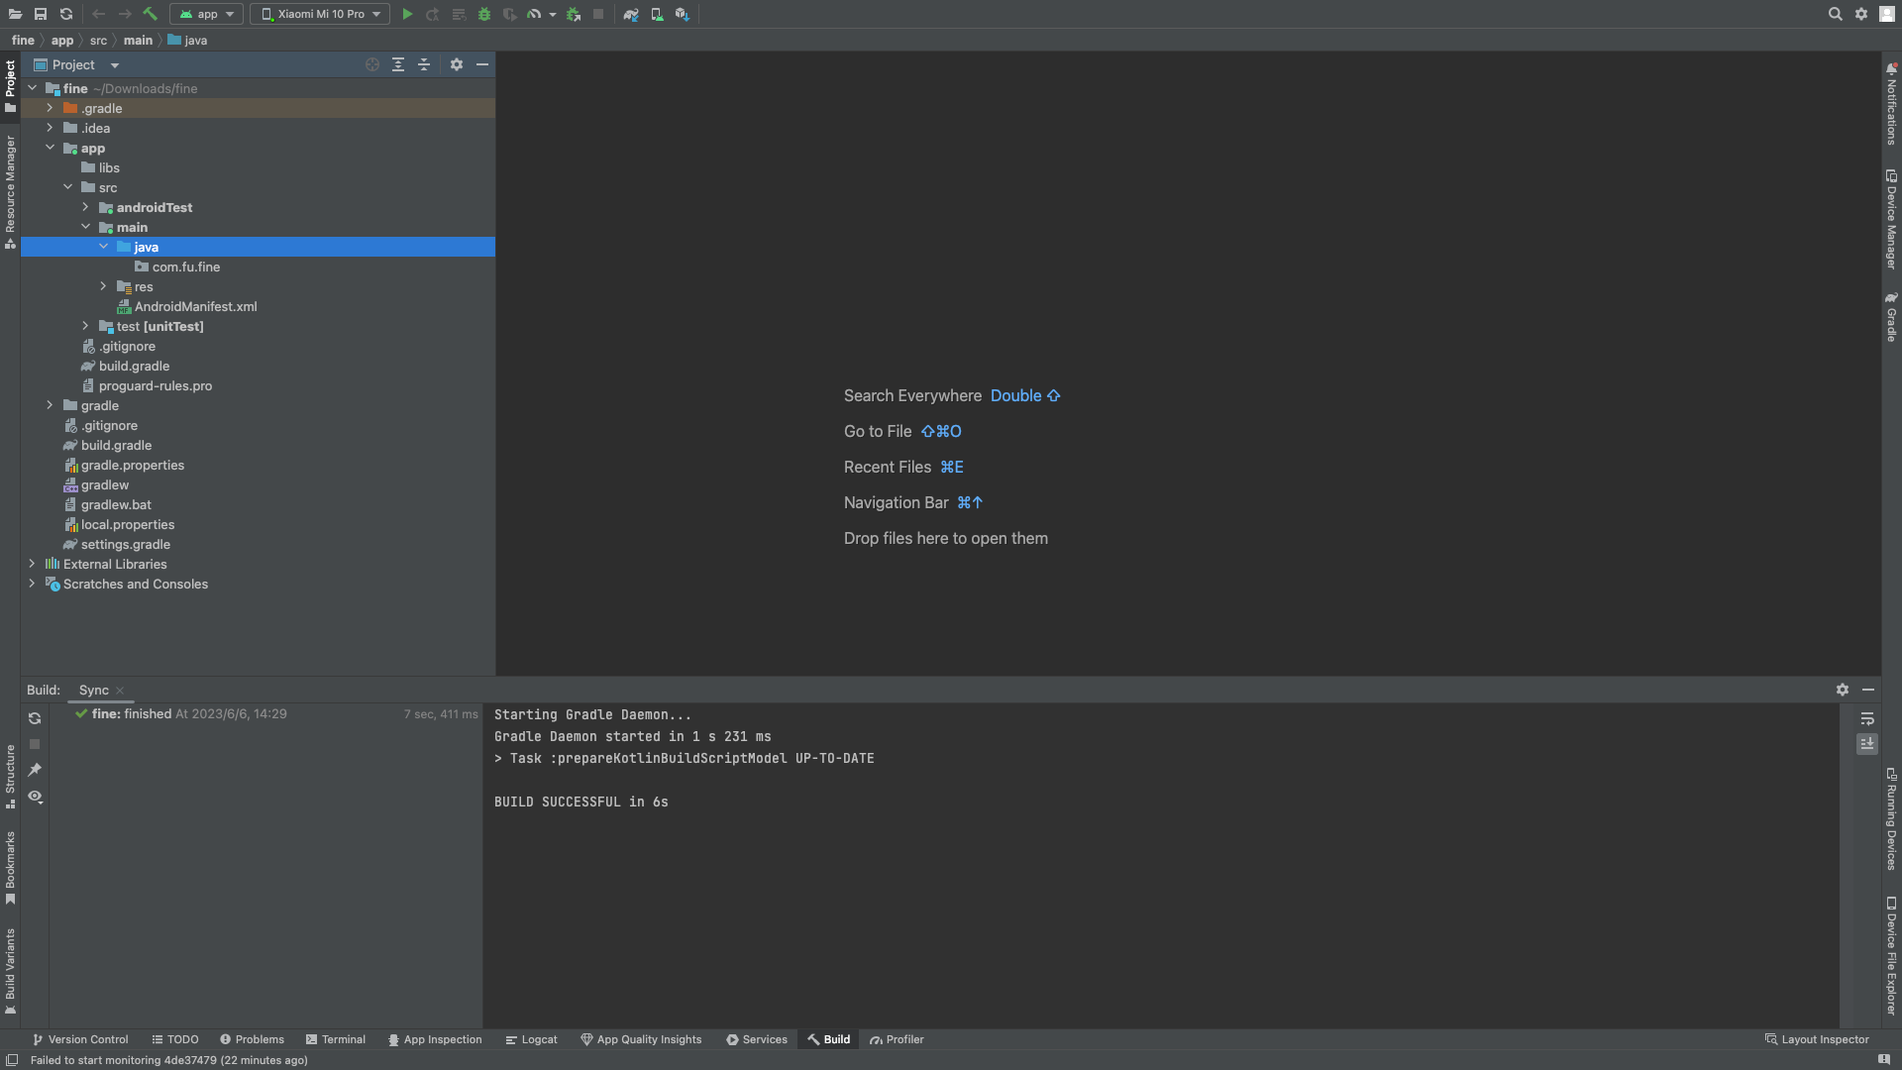The image size is (1902, 1070).
Task: Open the Gradle side tab on right
Action: pyautogui.click(x=1891, y=317)
